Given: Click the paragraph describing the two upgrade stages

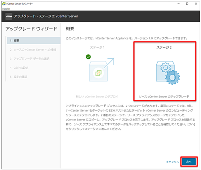Looking at the screenshot, I should tap(130, 117).
